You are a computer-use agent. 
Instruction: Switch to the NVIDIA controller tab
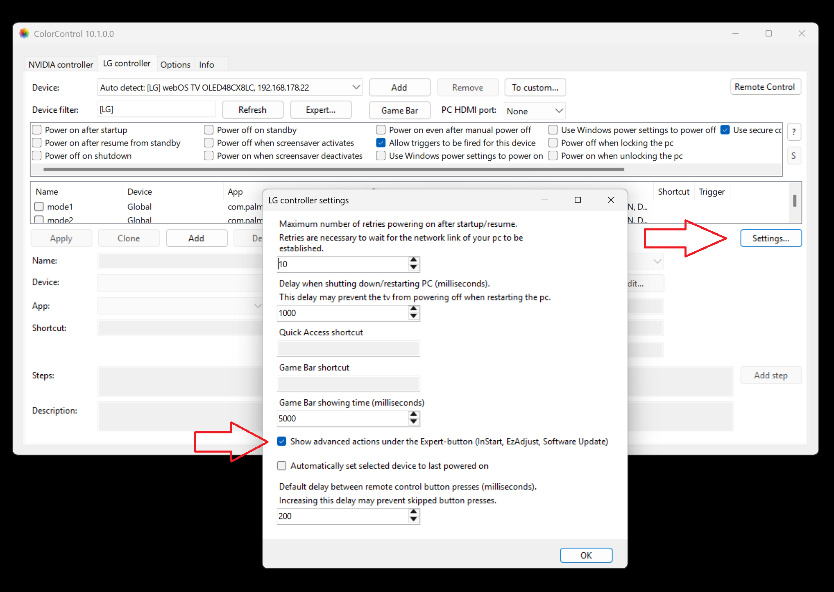(60, 64)
